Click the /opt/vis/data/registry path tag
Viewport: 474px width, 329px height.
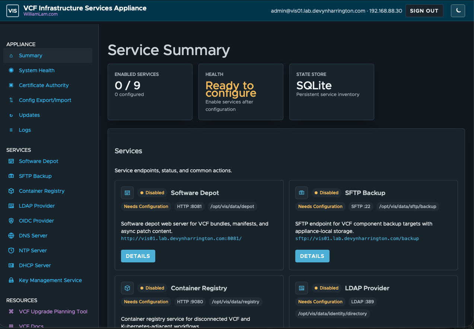click(236, 302)
